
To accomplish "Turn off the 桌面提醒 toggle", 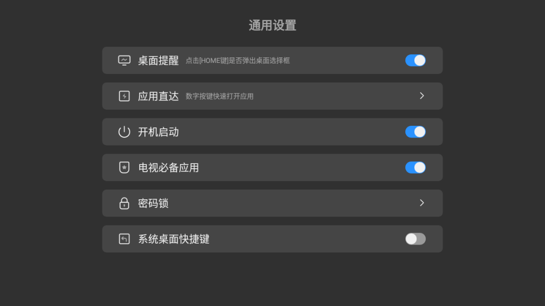I will [415, 60].
